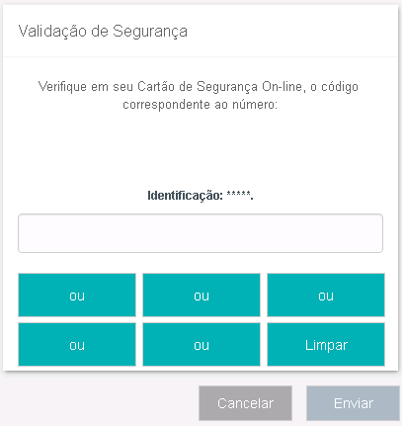Click the 'correspondente ao número:' text line
This screenshot has width=405, height=426.
[x=201, y=105]
